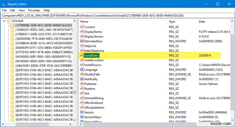Select key {90160000-00DD-0000-1000-0000000FF1CE}
235x127 pixels.
coord(44,61)
